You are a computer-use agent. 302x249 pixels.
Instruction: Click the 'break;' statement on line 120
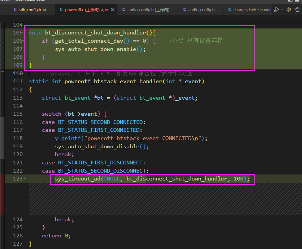[64, 154]
